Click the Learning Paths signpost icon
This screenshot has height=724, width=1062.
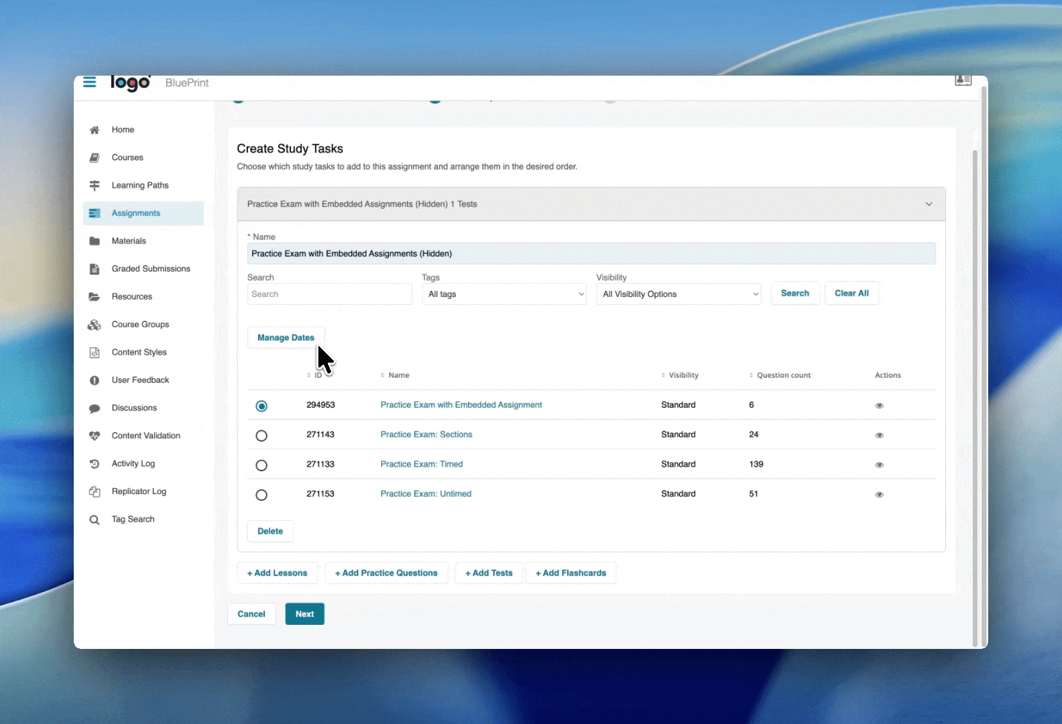click(95, 186)
